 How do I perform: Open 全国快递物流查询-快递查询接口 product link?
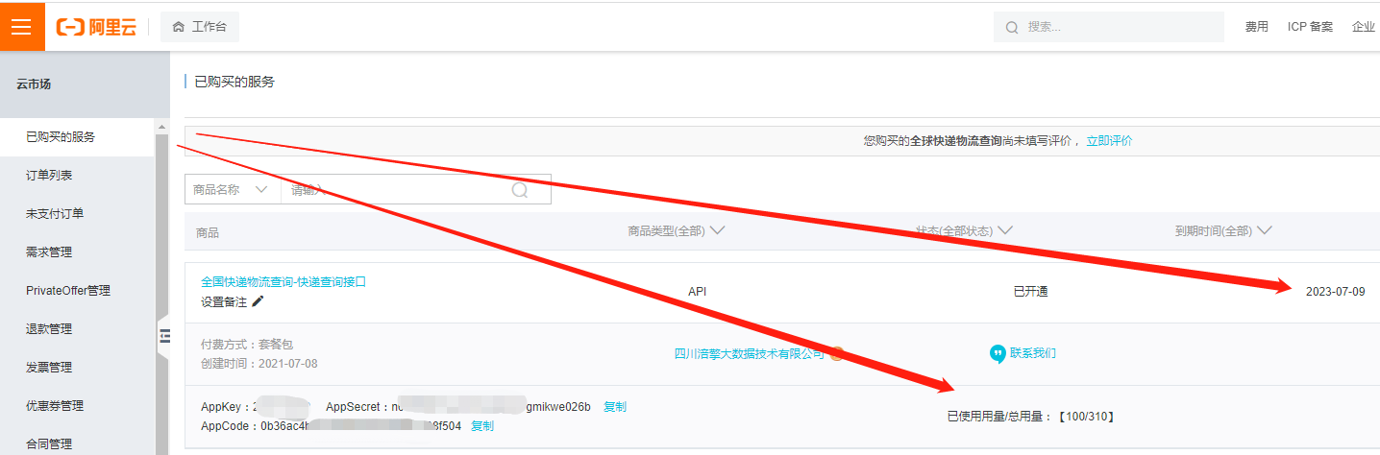pos(283,282)
